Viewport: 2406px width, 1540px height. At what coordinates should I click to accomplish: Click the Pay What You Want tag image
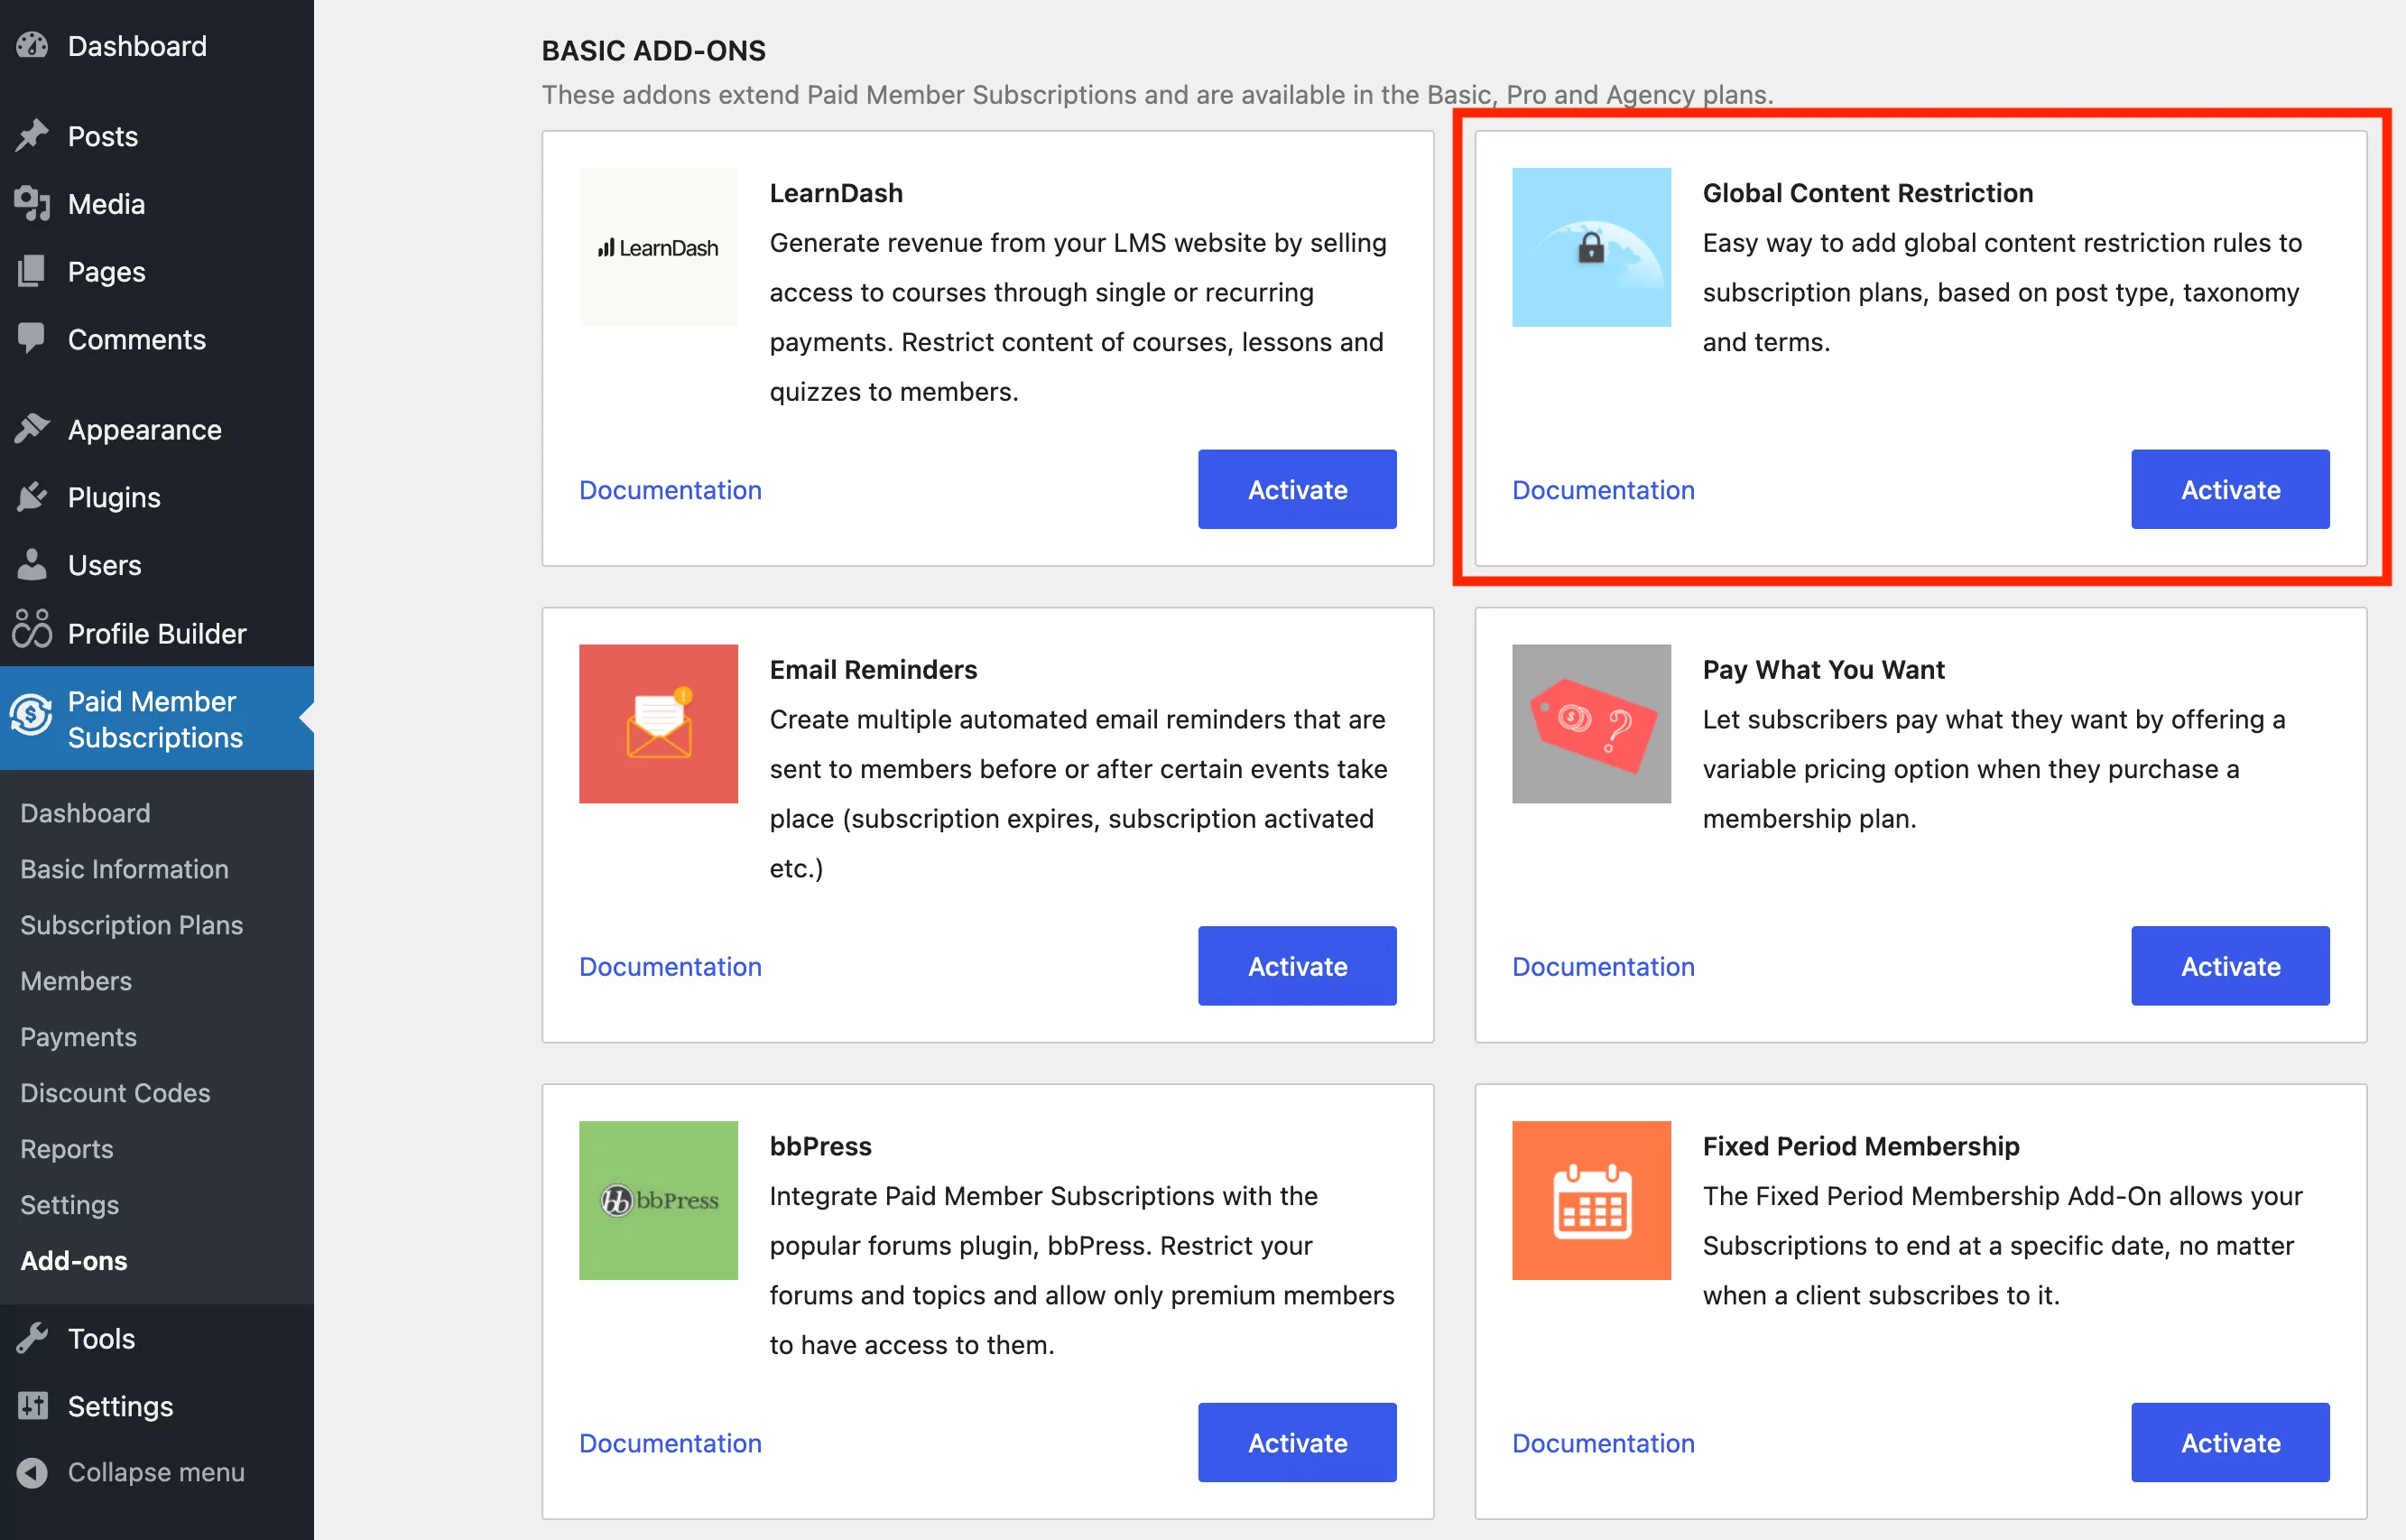(x=1590, y=723)
